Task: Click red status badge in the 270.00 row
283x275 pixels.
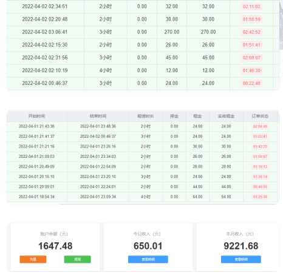Action: coord(251,32)
